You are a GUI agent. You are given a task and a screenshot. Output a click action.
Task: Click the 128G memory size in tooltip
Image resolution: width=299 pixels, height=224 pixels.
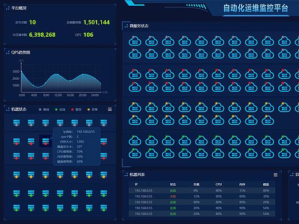click(80, 142)
